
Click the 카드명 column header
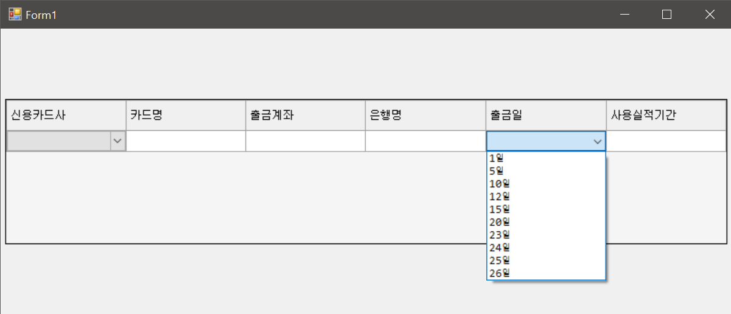point(186,115)
